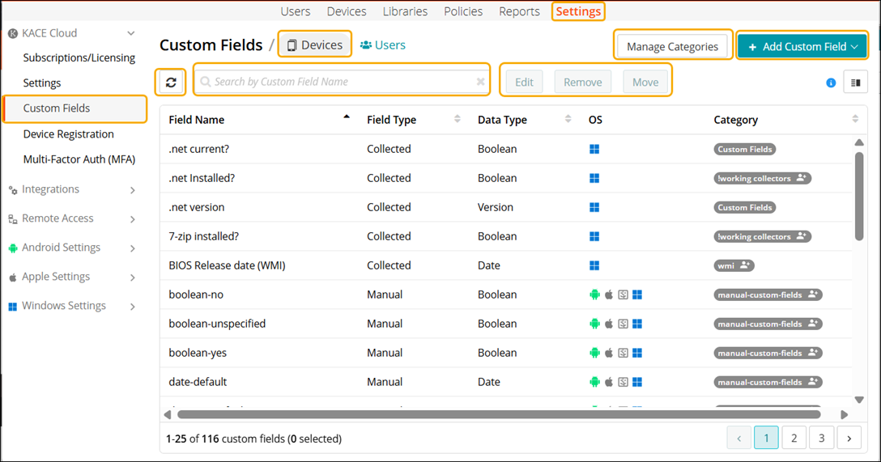
Task: Click the Apple icon in date-default row
Action: [x=609, y=382]
